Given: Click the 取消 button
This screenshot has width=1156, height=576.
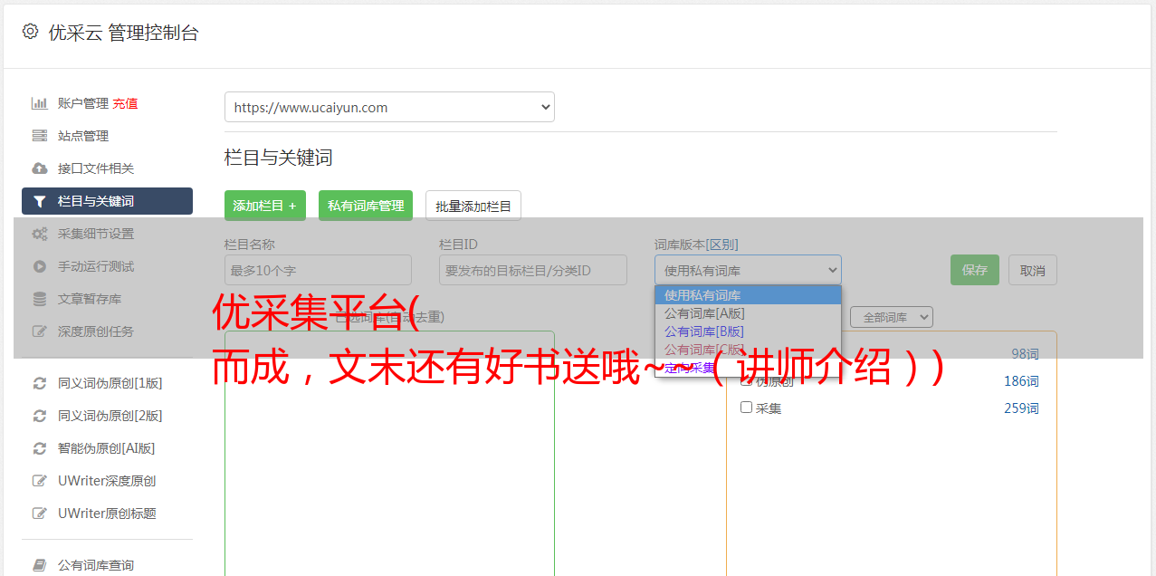Looking at the screenshot, I should (x=1033, y=270).
